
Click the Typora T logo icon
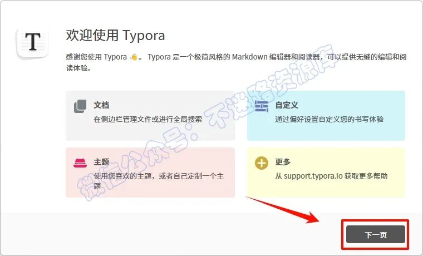(33, 43)
